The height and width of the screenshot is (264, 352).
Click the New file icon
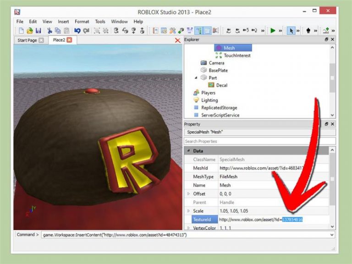point(21,31)
